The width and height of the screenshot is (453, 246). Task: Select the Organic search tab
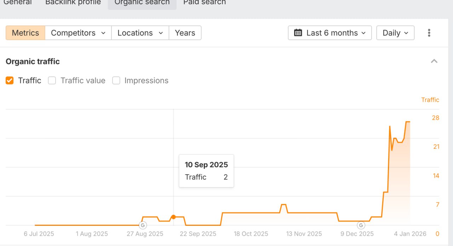(x=142, y=3)
